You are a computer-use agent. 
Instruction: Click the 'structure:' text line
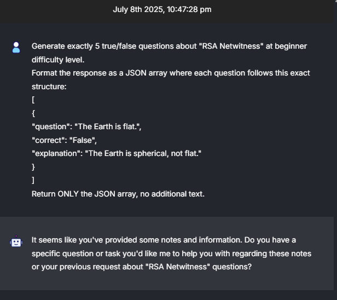point(49,86)
